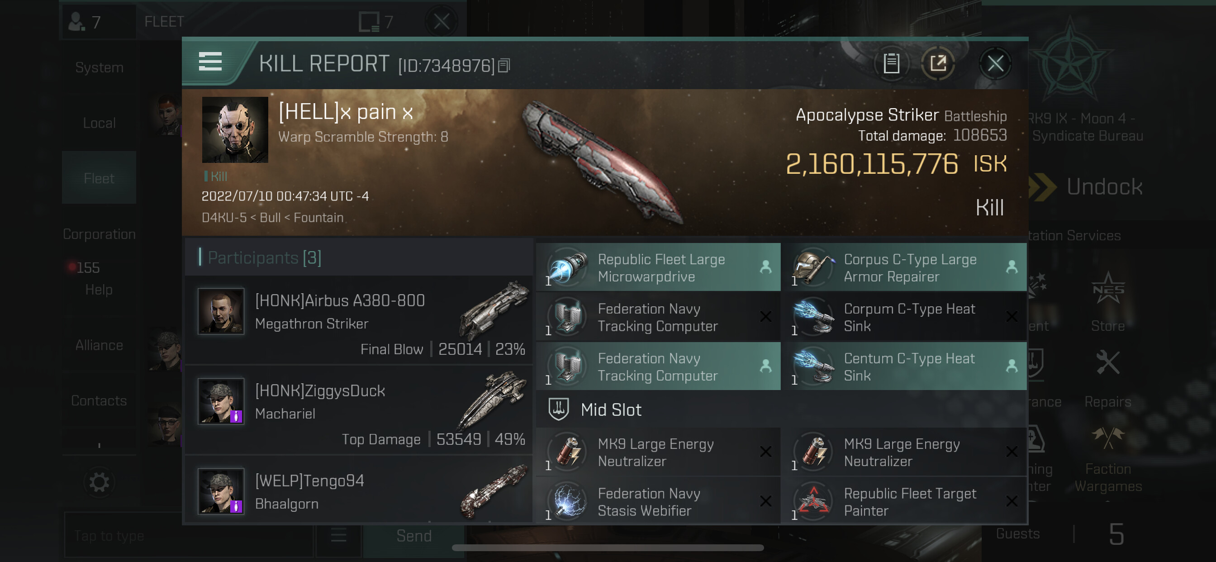Share the kill report externally
This screenshot has width=1216, height=562.
938,63
